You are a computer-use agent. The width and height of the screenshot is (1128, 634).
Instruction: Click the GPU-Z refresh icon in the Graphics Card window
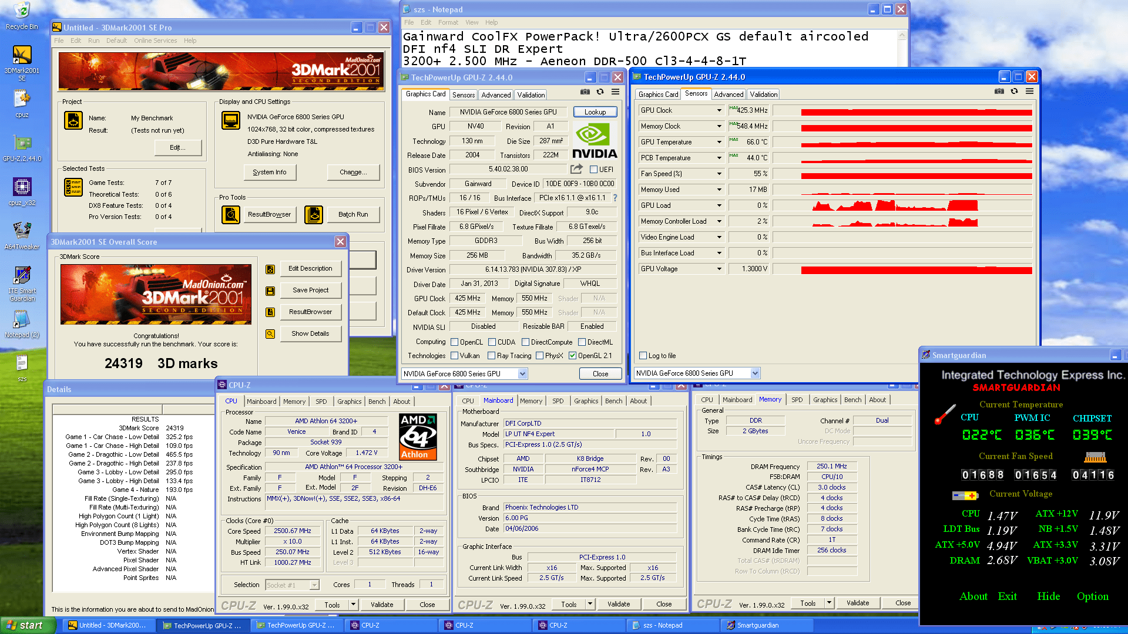(600, 92)
